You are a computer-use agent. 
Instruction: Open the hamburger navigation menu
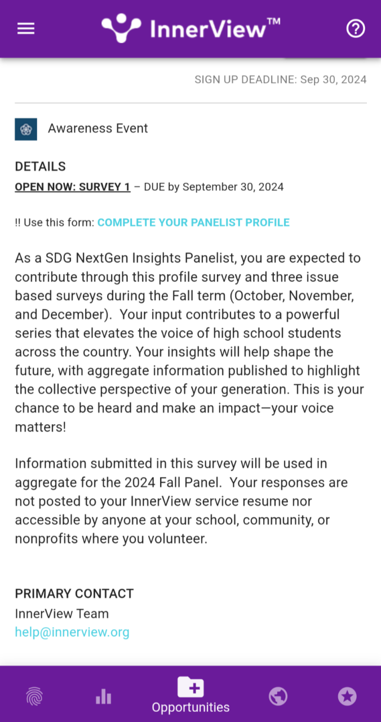pos(26,29)
